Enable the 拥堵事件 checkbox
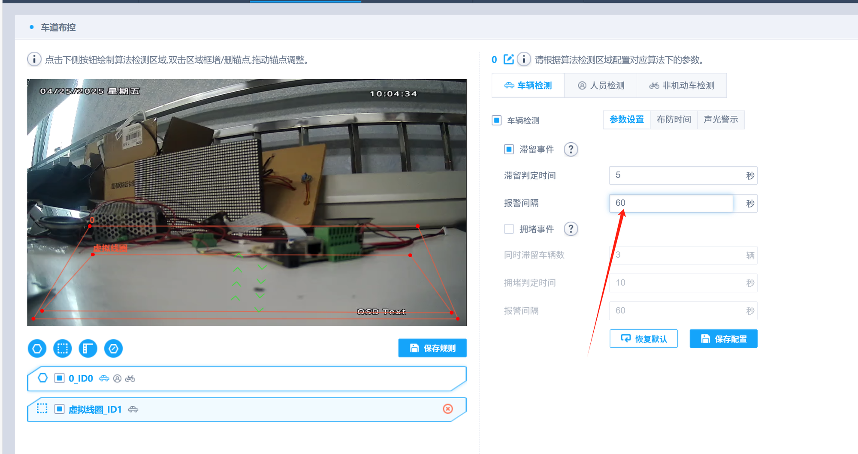The height and width of the screenshot is (454, 858). coord(509,229)
